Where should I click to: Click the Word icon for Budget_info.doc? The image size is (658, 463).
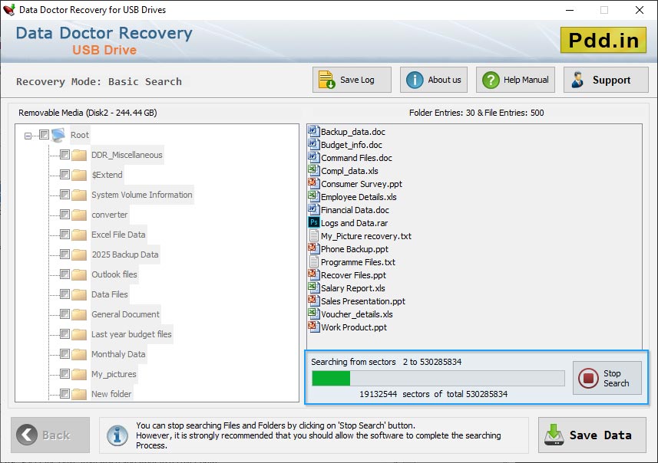click(x=313, y=144)
